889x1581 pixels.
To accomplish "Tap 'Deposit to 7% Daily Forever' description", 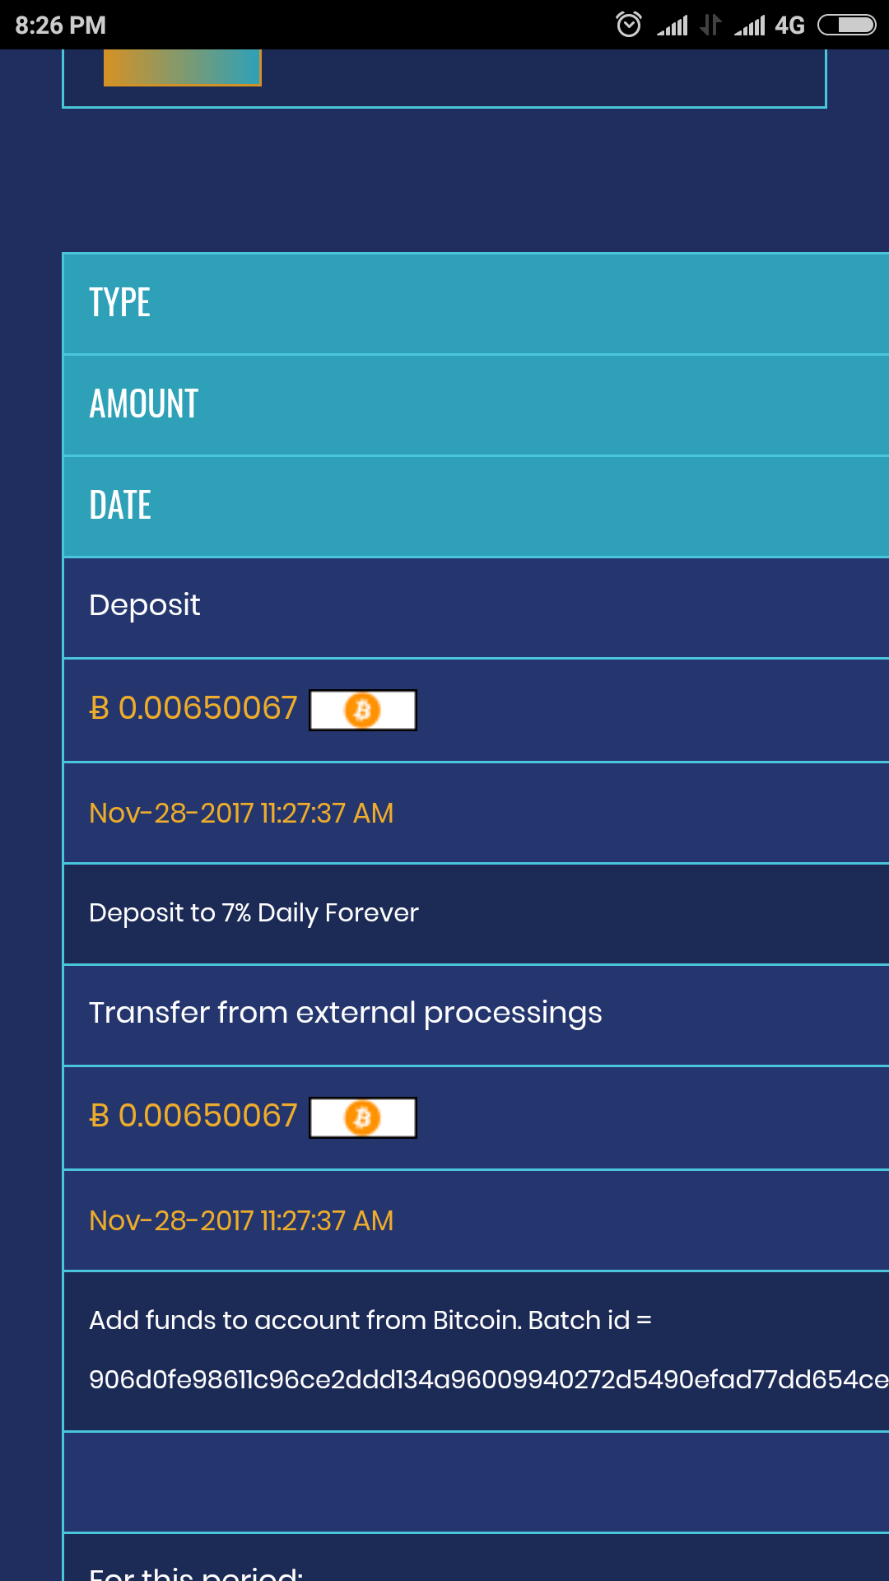I will [254, 913].
